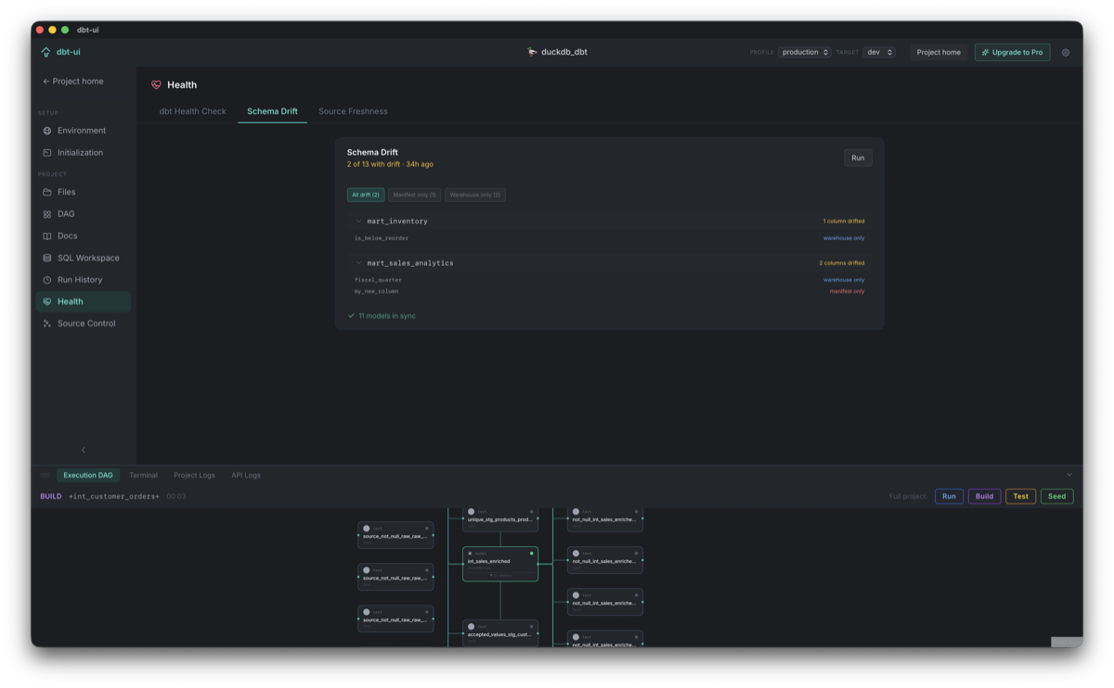Click the Initialization icon in sidebar
Image resolution: width=1114 pixels, height=688 pixels.
[x=47, y=153]
